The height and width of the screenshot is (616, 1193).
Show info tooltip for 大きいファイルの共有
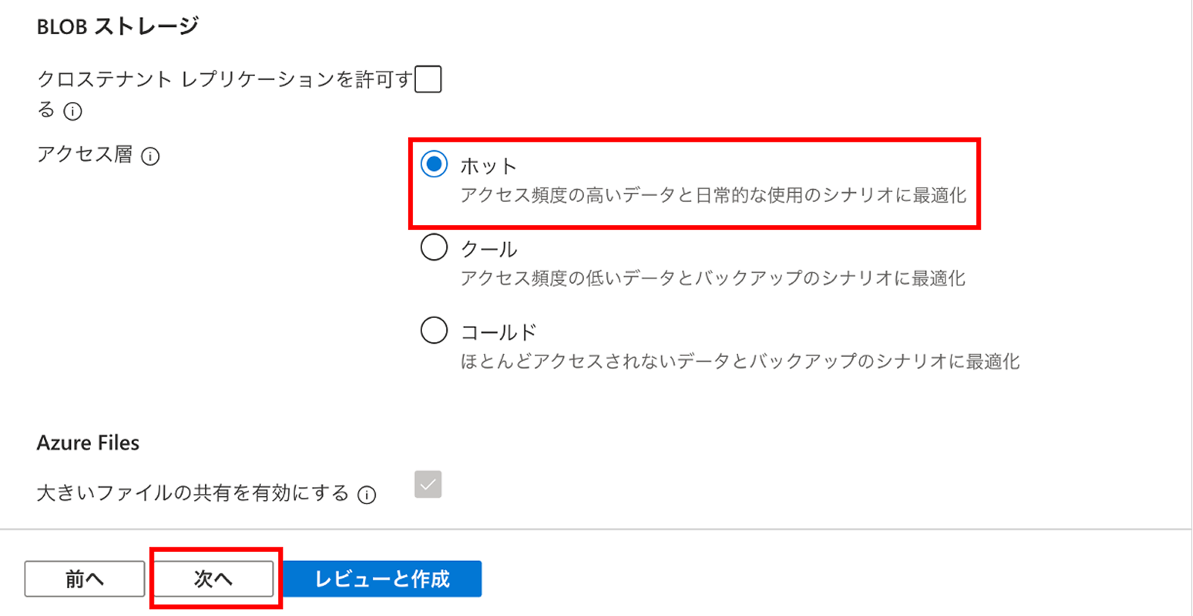pyautogui.click(x=367, y=495)
